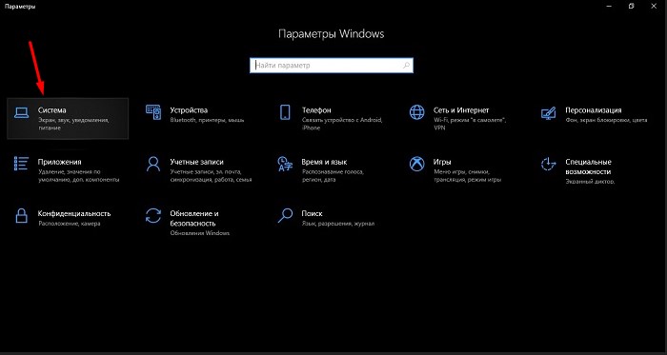Screen dimensions: 667x355
Task: Click the Учетные записи person icon
Action: click(x=153, y=164)
